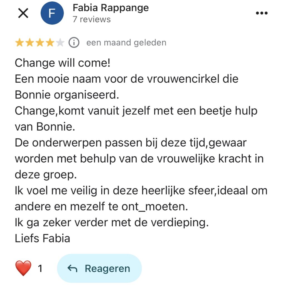The image size is (285, 285).
Task: Click the blue F profile avatar
Action: click(x=52, y=13)
